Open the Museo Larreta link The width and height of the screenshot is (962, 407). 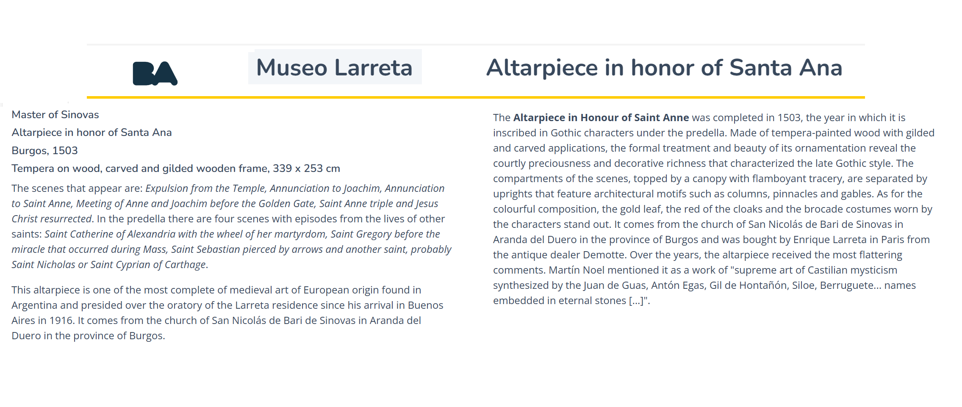point(334,67)
